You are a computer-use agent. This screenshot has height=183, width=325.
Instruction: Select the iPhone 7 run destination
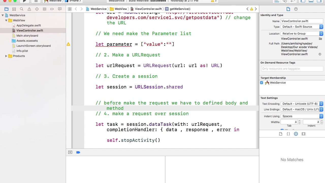point(73,1)
